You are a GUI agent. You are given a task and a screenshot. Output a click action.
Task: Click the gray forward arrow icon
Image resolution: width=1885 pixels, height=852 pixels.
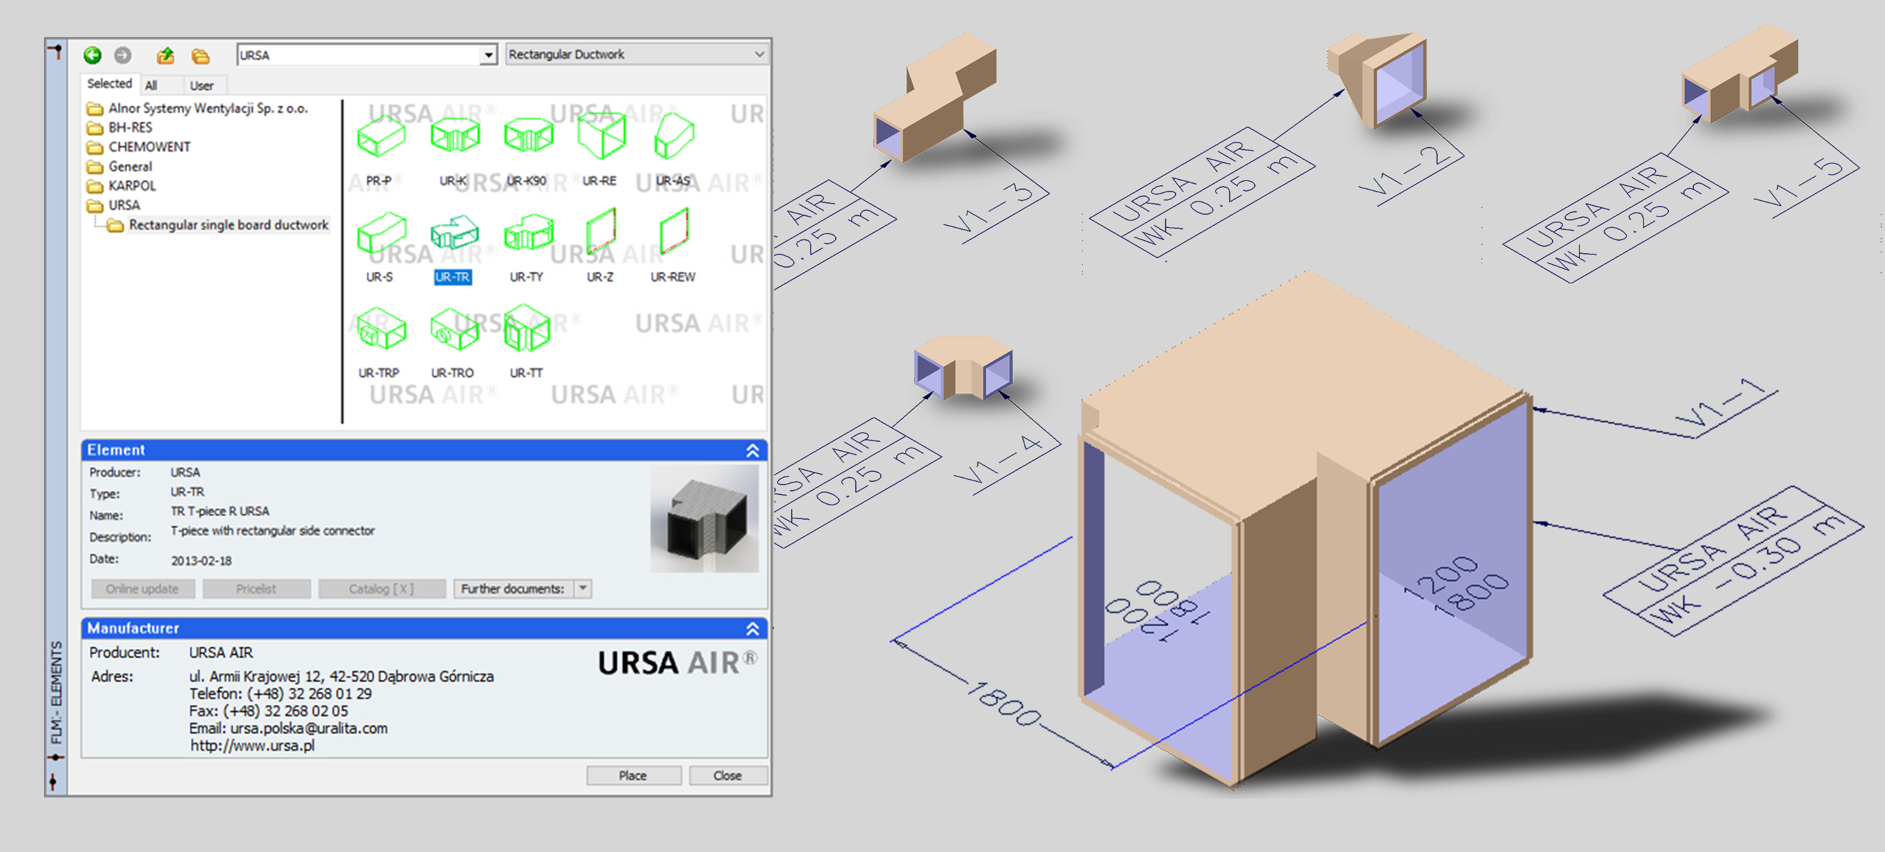tap(123, 55)
